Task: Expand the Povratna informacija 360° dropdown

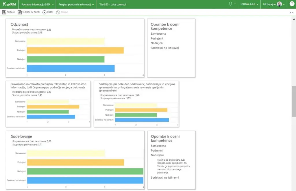Action: (x=37, y=4)
